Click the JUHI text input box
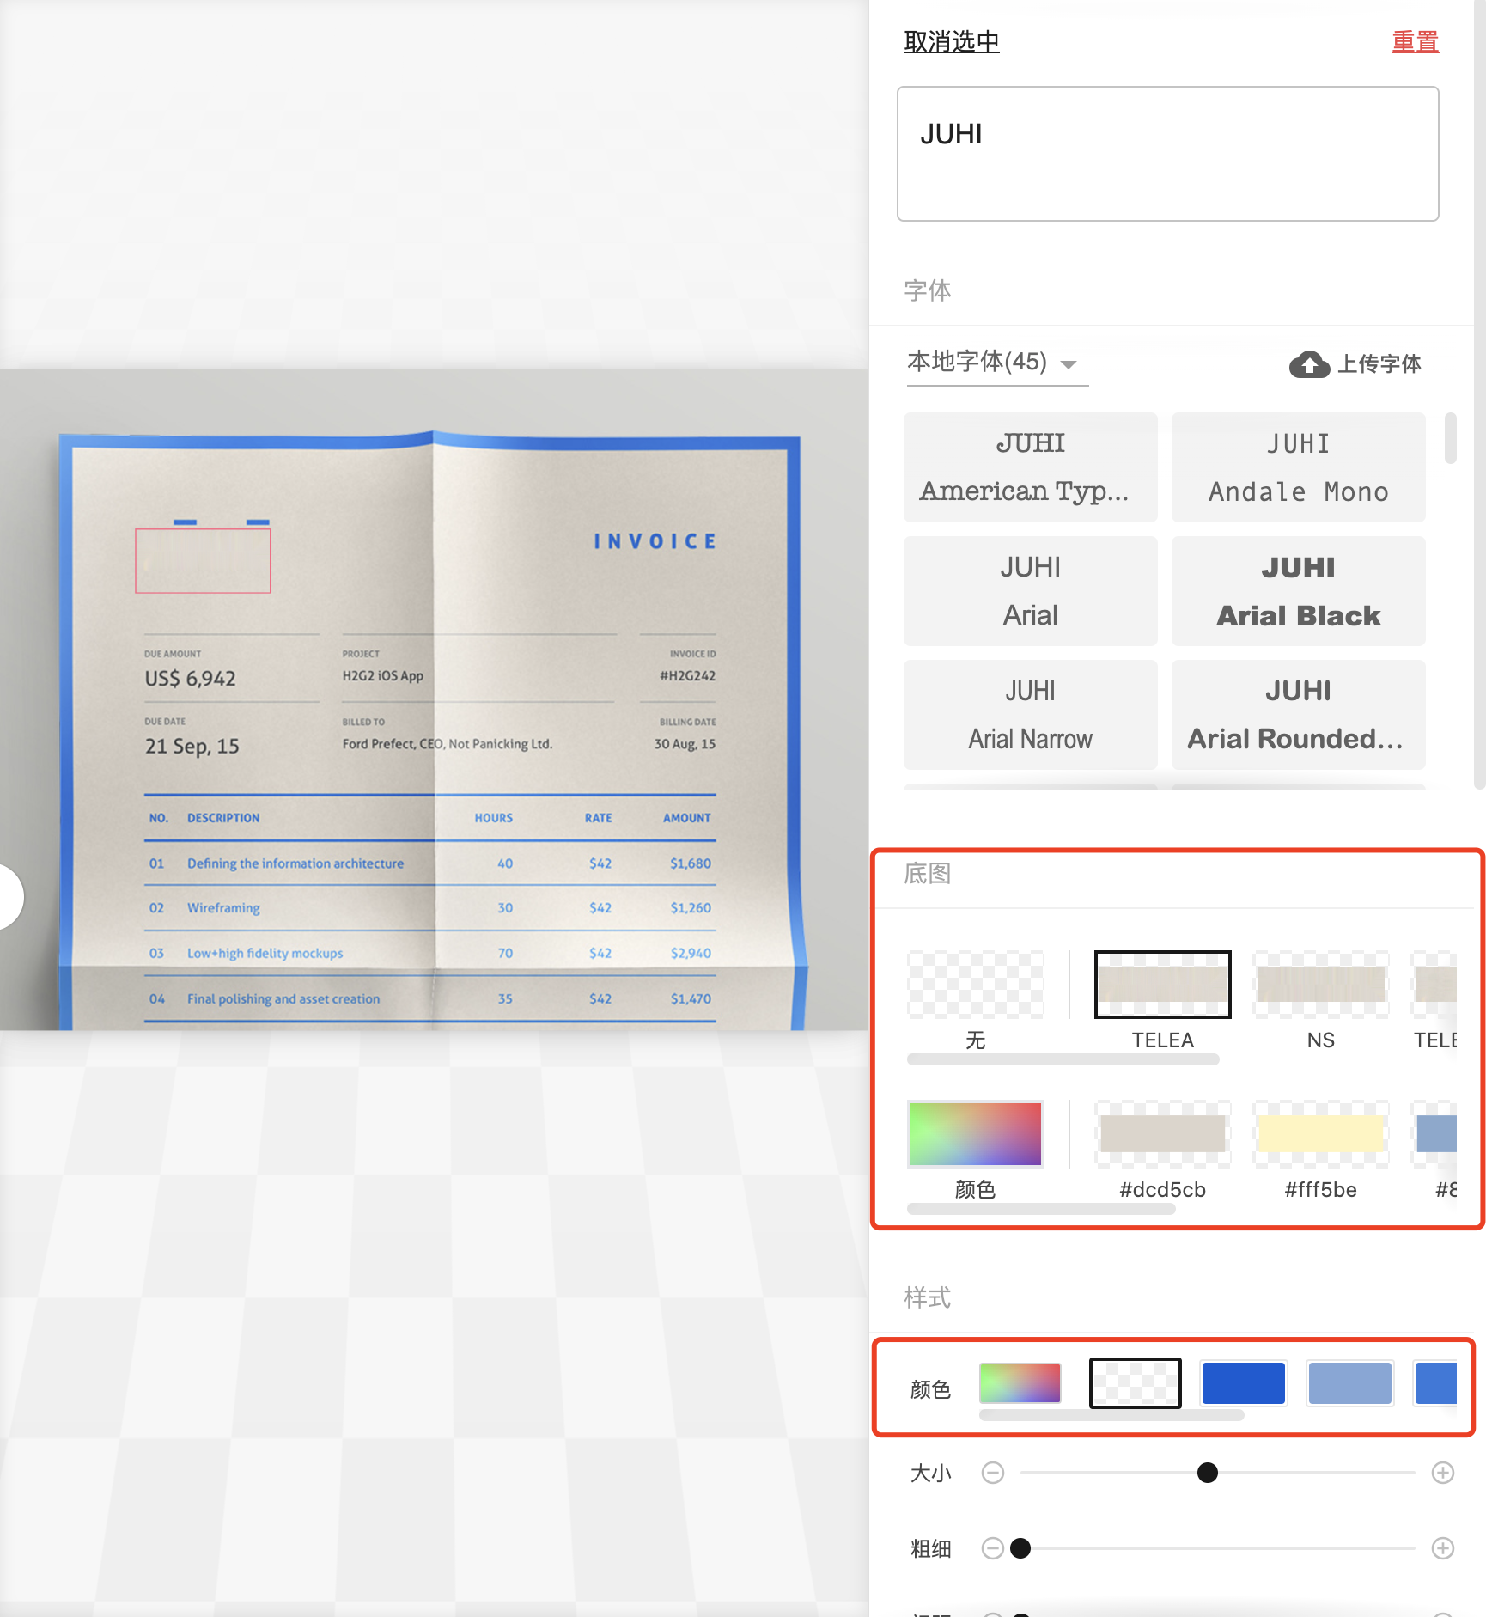This screenshot has width=1486, height=1617. 1167,154
